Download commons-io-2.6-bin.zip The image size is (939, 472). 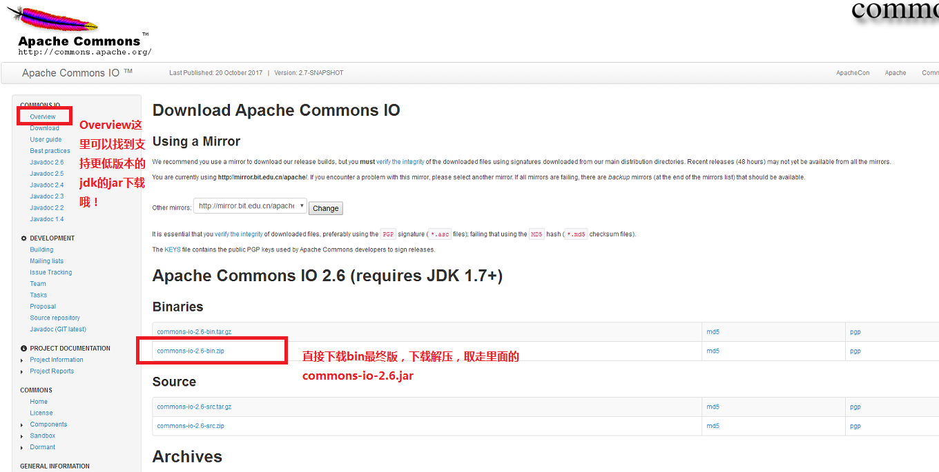coord(191,351)
